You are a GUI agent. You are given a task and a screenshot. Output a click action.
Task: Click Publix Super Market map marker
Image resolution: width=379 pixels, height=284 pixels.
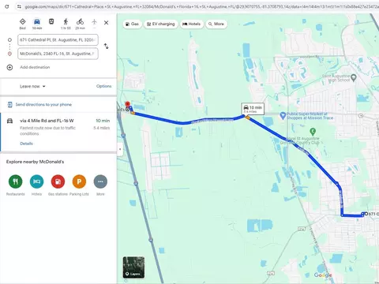(x=283, y=115)
